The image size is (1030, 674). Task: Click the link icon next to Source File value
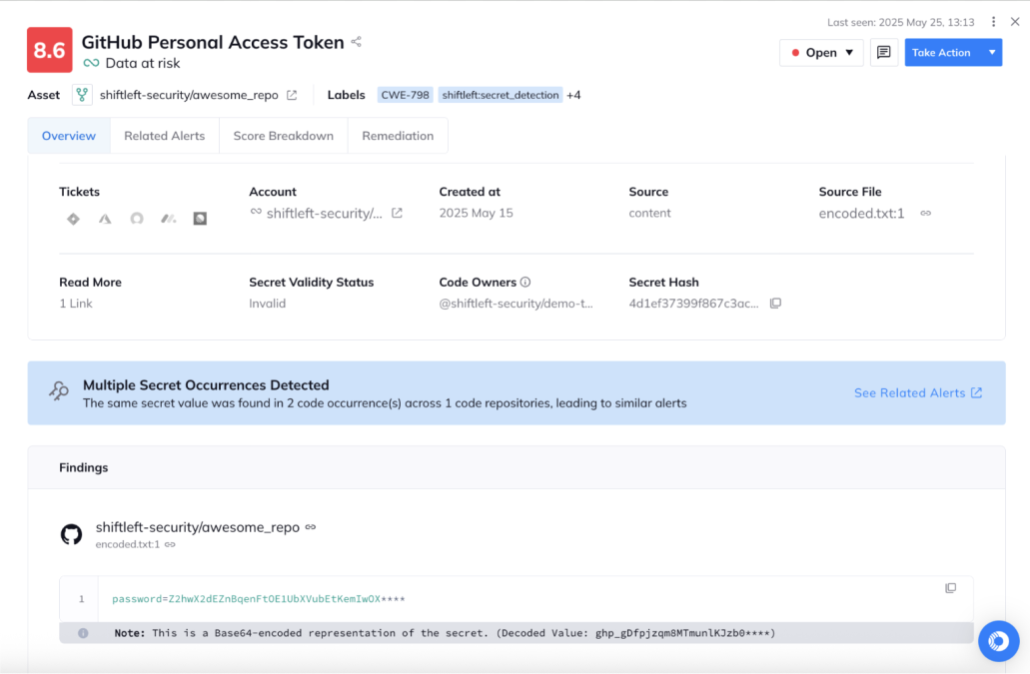pyautogui.click(x=925, y=214)
